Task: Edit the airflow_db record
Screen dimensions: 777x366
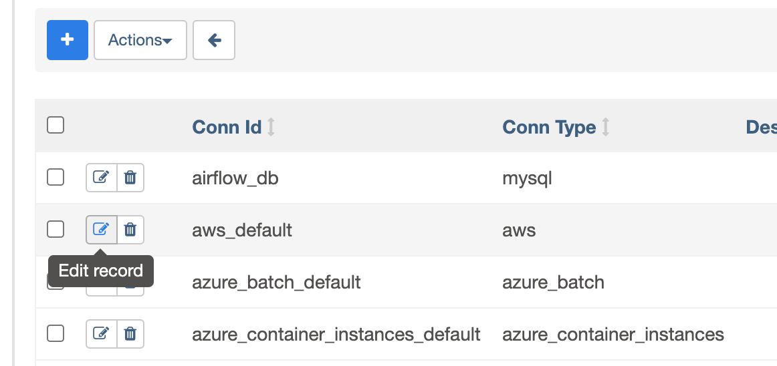Action: (x=101, y=178)
